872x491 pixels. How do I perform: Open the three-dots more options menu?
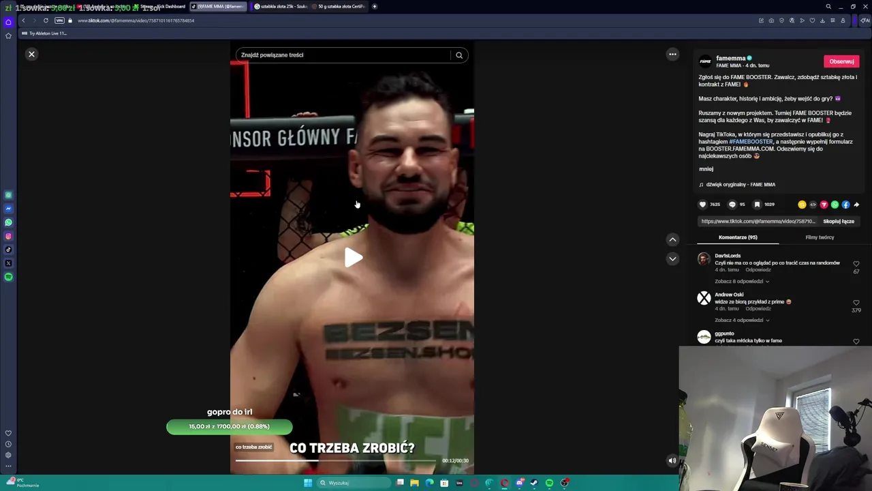[672, 54]
